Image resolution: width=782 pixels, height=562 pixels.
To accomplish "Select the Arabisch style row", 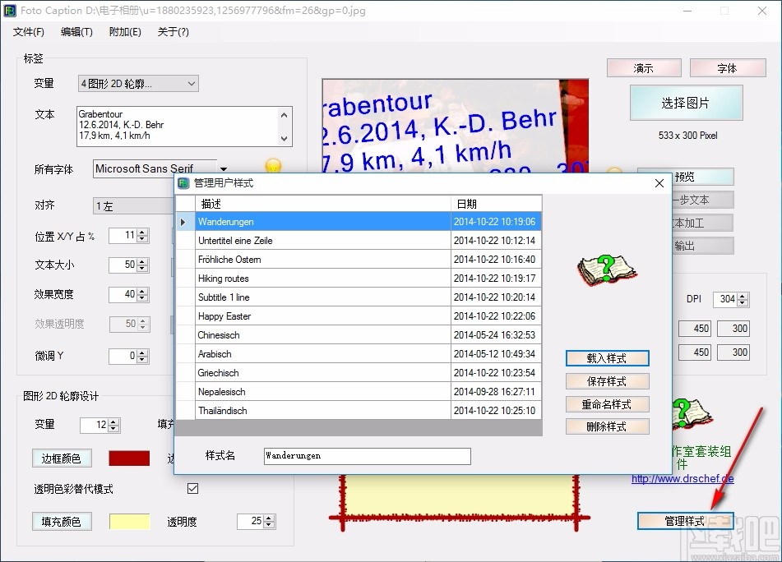I will tap(359, 354).
